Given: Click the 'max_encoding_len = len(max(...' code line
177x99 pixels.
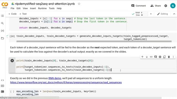Looking at the screenshot, I should [56, 91].
